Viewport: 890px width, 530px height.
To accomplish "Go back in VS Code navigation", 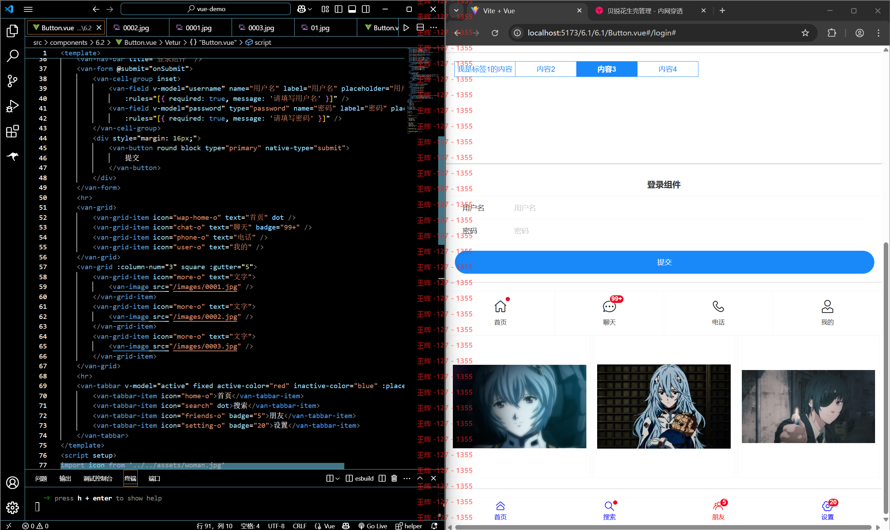I will (x=96, y=9).
